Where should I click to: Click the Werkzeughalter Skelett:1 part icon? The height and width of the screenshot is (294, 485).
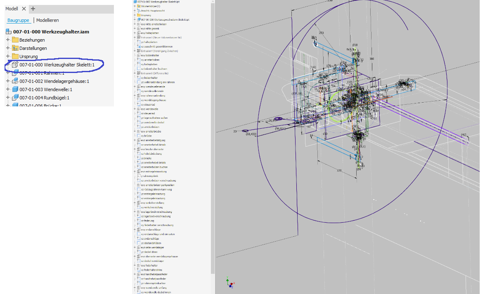15,64
